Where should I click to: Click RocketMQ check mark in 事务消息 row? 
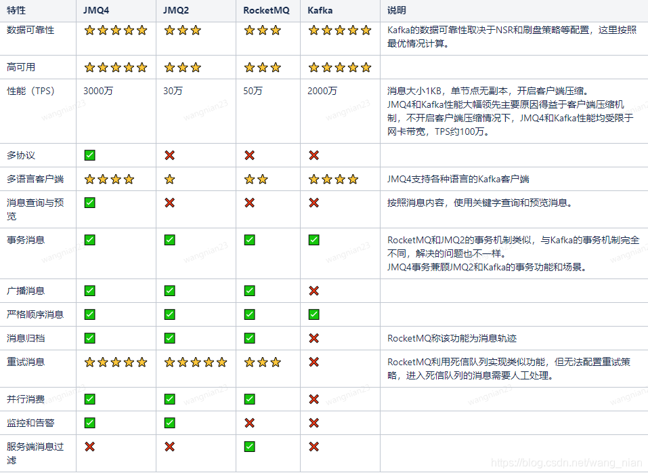click(249, 240)
